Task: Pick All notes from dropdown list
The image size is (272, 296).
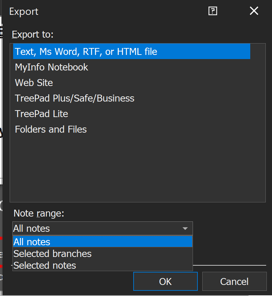Action: (x=32, y=242)
